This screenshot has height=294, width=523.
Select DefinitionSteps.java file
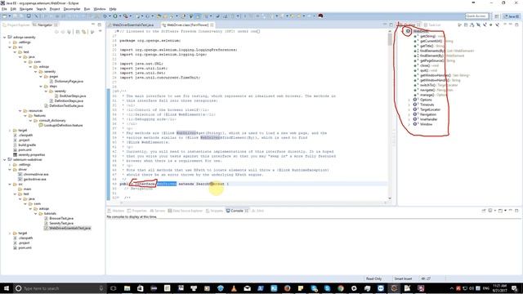pos(66,100)
